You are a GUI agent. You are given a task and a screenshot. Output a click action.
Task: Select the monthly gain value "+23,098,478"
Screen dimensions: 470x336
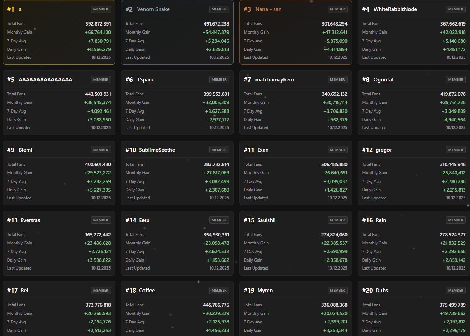[216, 243]
